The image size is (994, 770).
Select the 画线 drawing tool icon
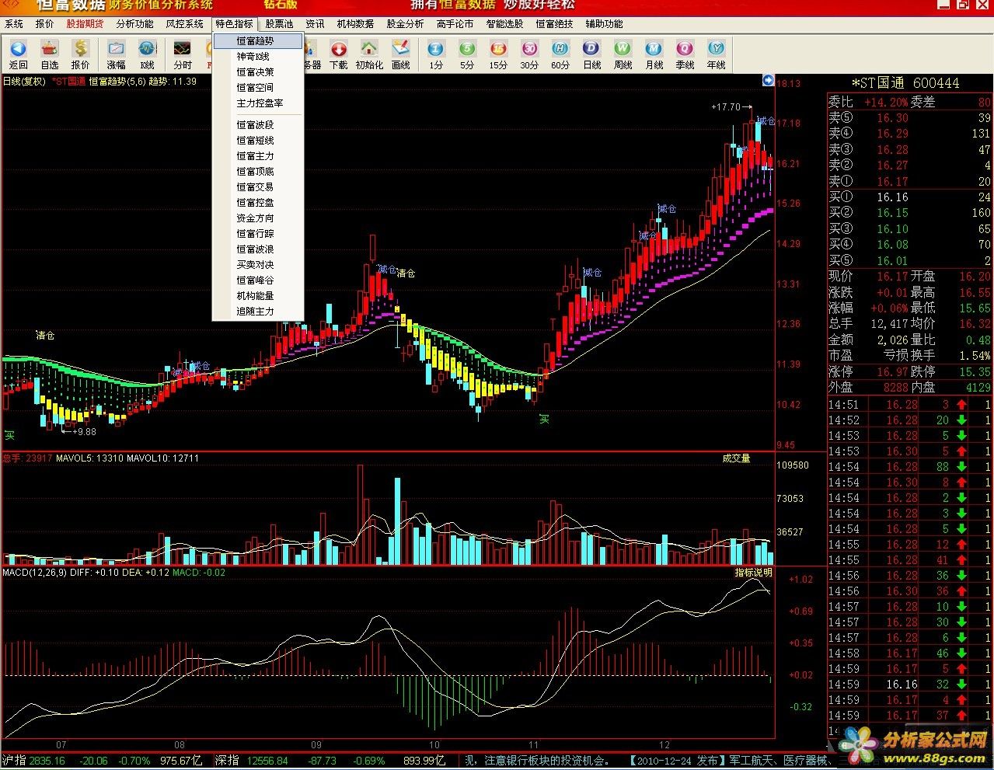tap(401, 49)
